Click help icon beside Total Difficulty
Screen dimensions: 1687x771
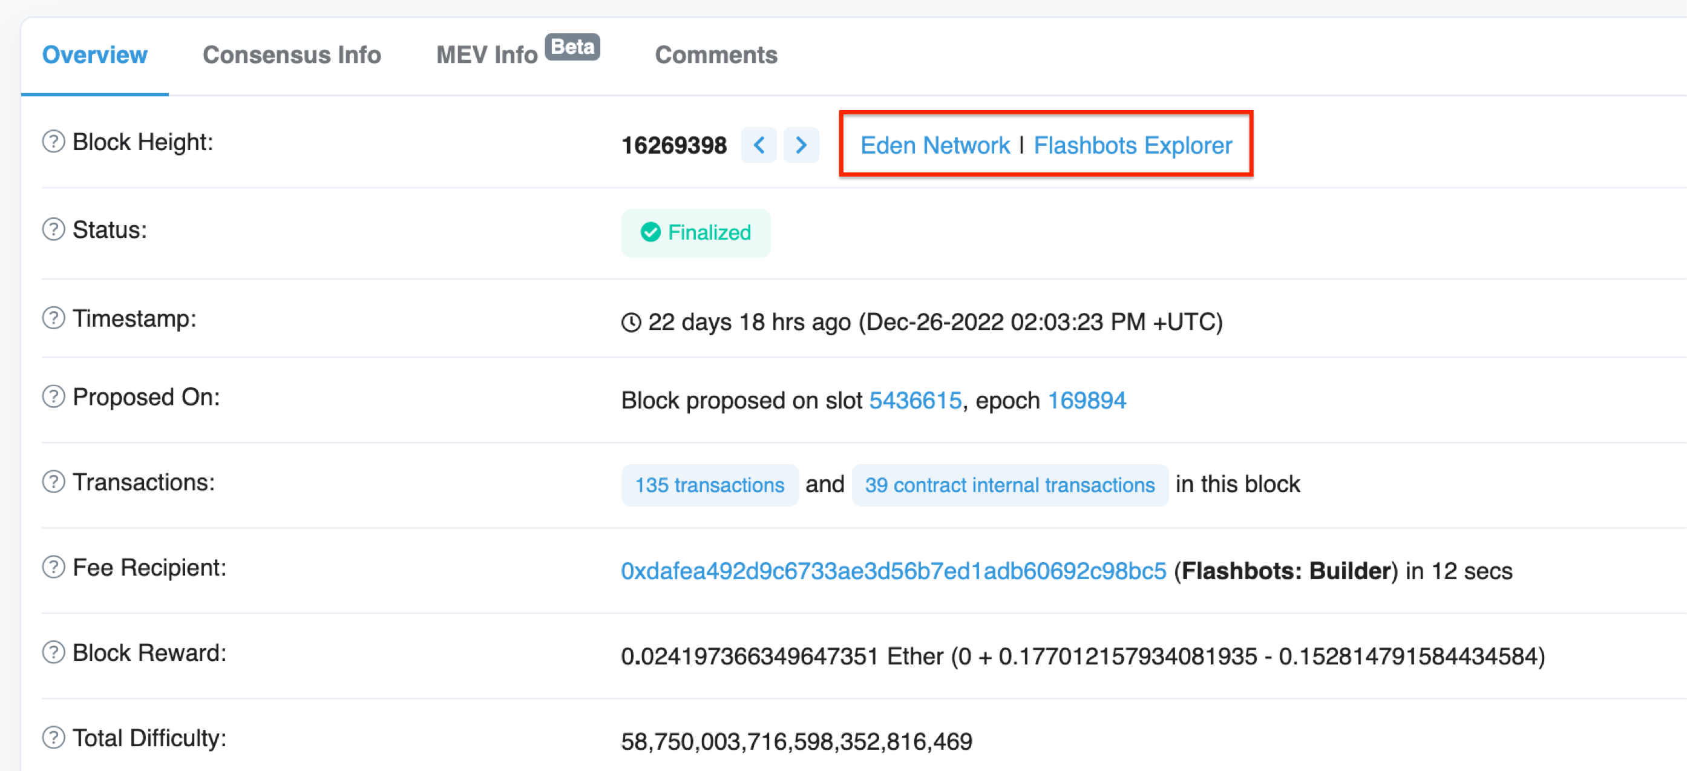[x=53, y=738]
